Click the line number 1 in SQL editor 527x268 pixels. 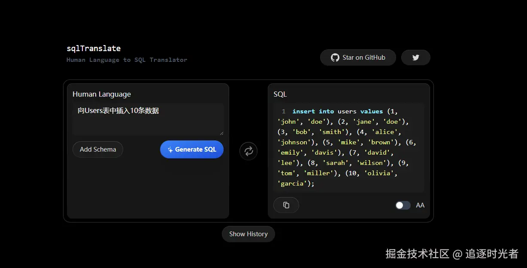(x=283, y=111)
